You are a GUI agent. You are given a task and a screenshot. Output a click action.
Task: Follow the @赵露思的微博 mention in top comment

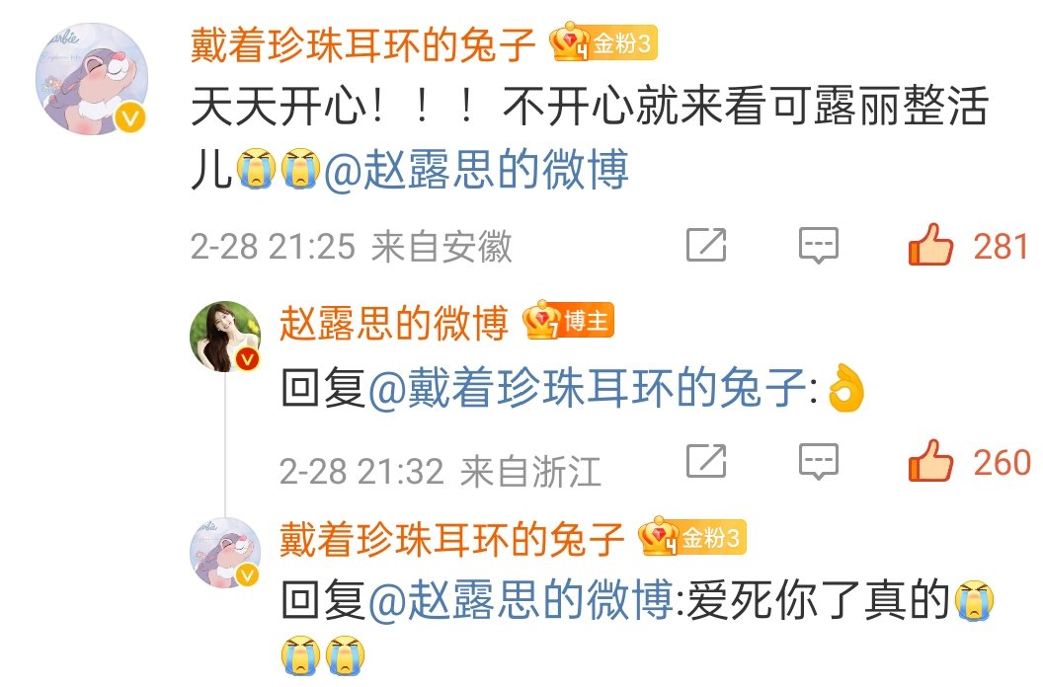click(476, 169)
